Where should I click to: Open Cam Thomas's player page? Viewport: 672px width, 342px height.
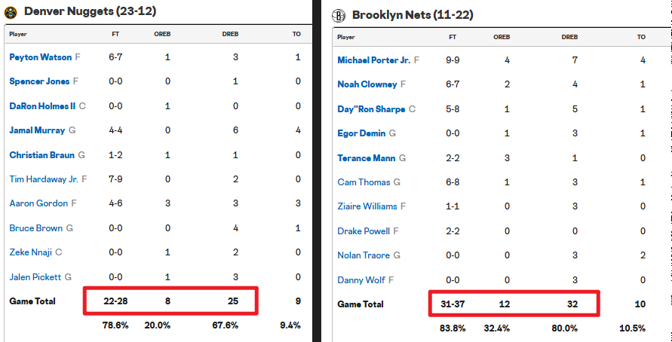[364, 182]
